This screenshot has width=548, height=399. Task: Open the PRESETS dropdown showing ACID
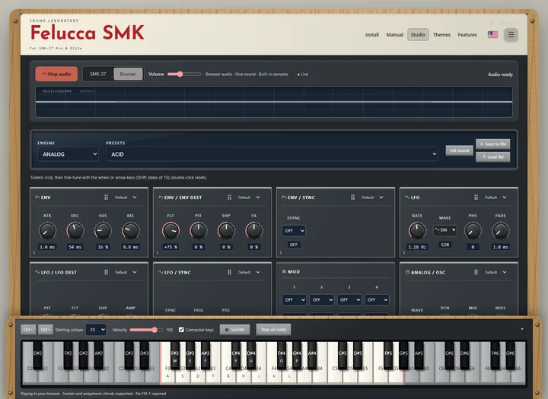click(x=272, y=154)
